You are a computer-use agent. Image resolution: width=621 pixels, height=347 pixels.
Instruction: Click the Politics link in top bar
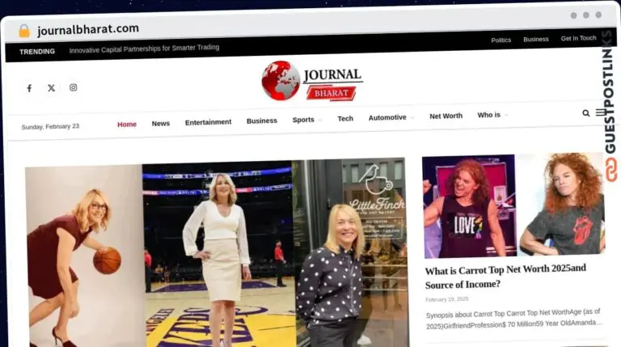coord(501,40)
